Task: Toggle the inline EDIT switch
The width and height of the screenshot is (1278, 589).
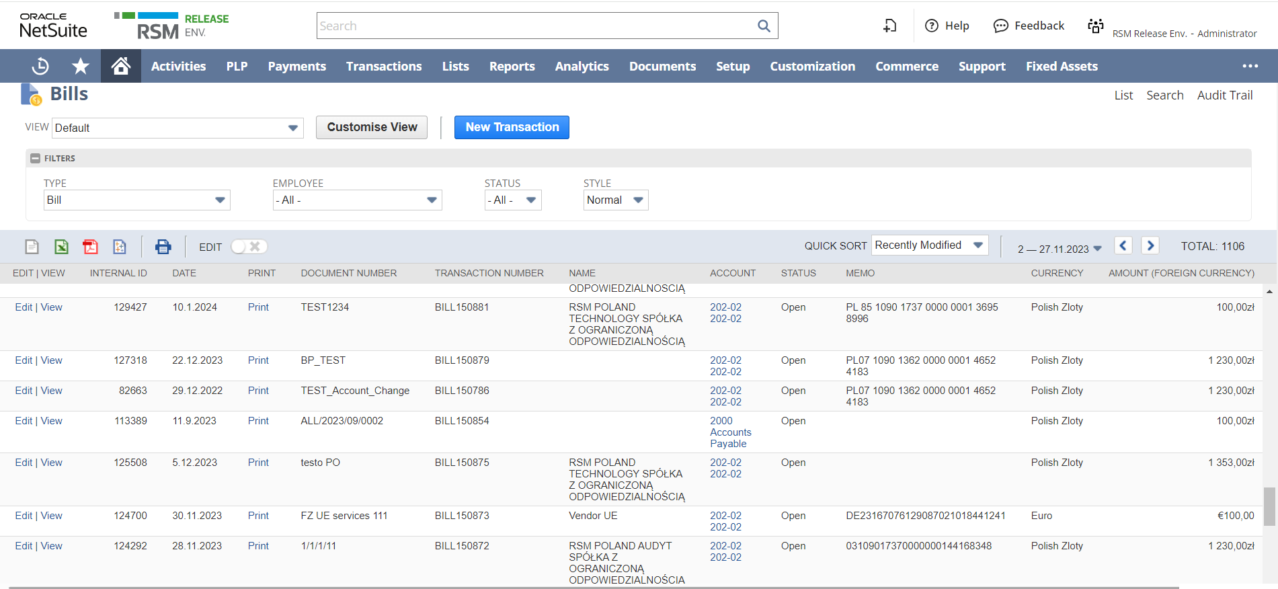Action: 248,247
